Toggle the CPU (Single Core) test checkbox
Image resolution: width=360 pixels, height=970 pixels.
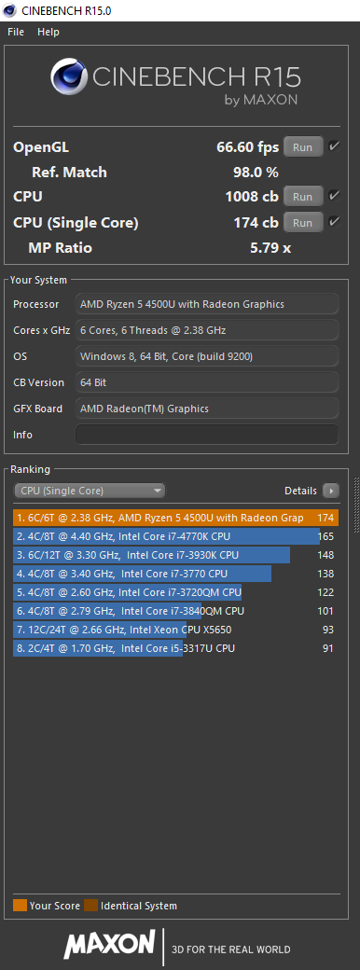pyautogui.click(x=334, y=221)
